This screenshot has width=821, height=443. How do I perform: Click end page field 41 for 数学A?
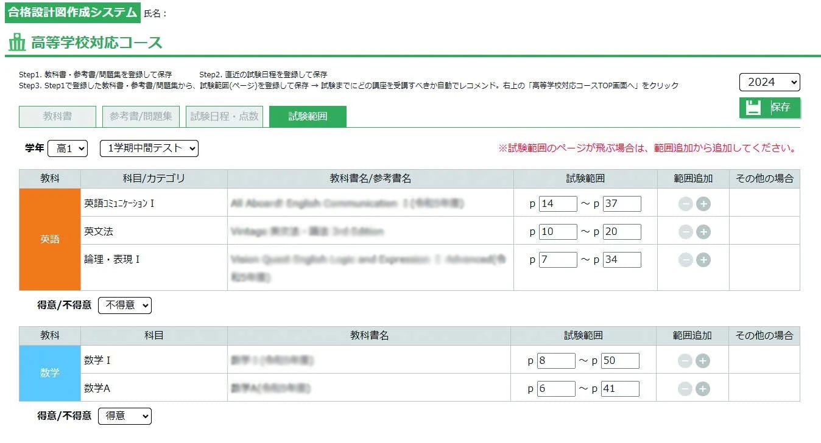tap(620, 389)
